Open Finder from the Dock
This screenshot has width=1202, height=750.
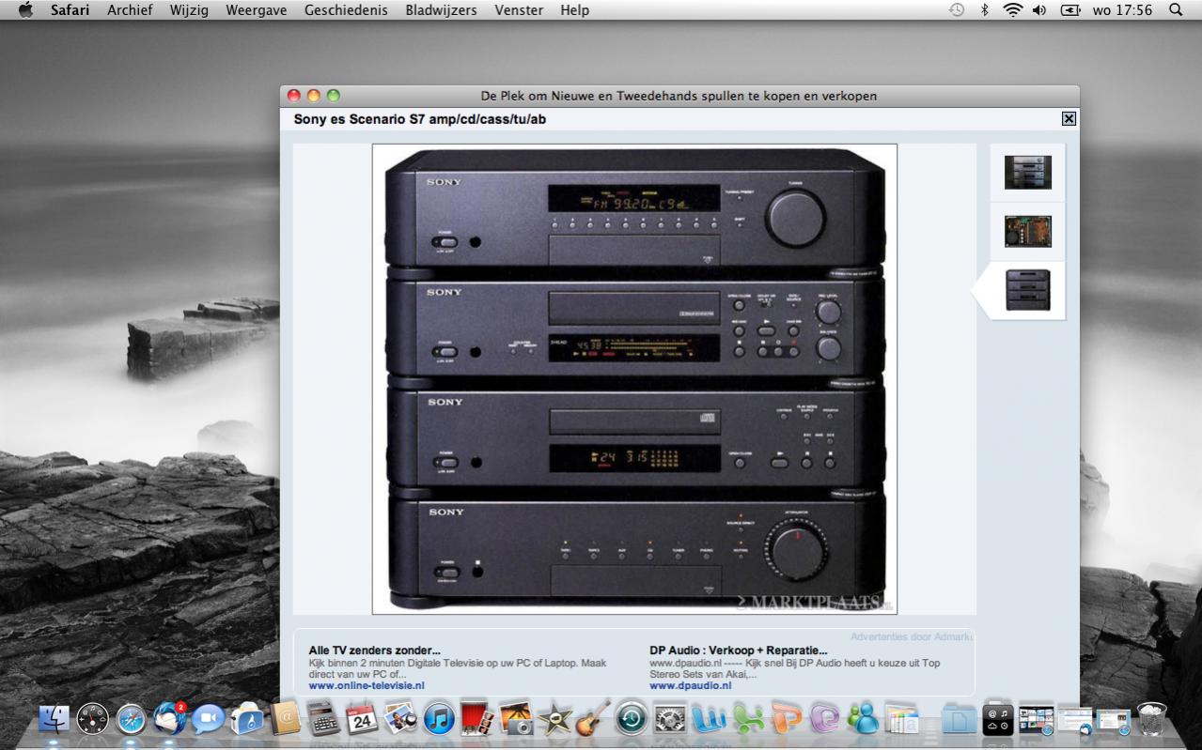click(55, 719)
